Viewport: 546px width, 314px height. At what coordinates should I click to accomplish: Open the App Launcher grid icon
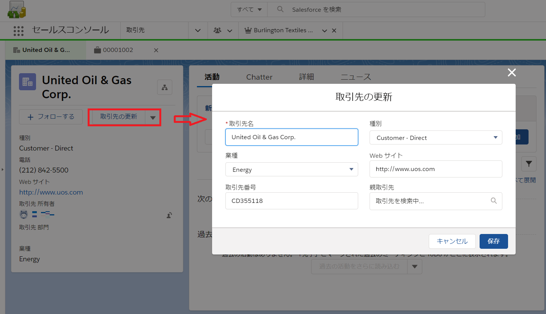18,31
